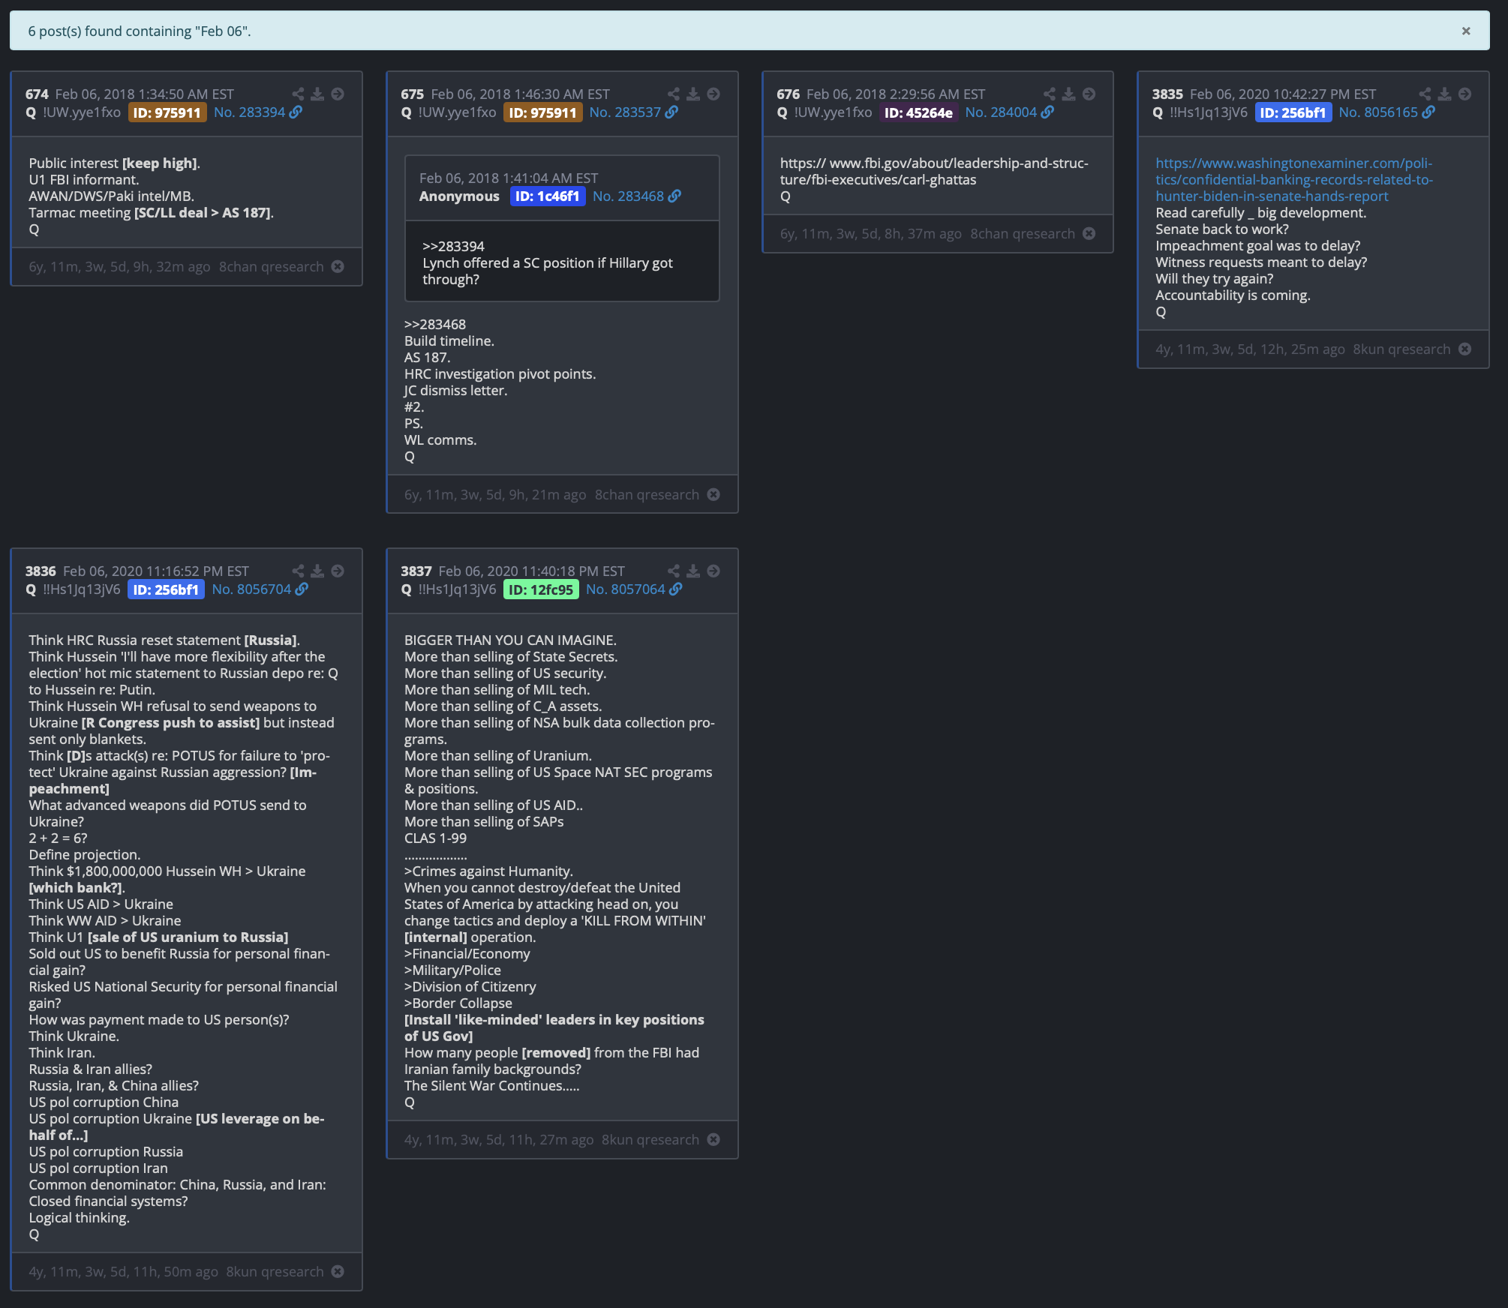Click tripcode !UW.yye1fxo on post 676
Screen dimensions: 1508x1308
(833, 112)
